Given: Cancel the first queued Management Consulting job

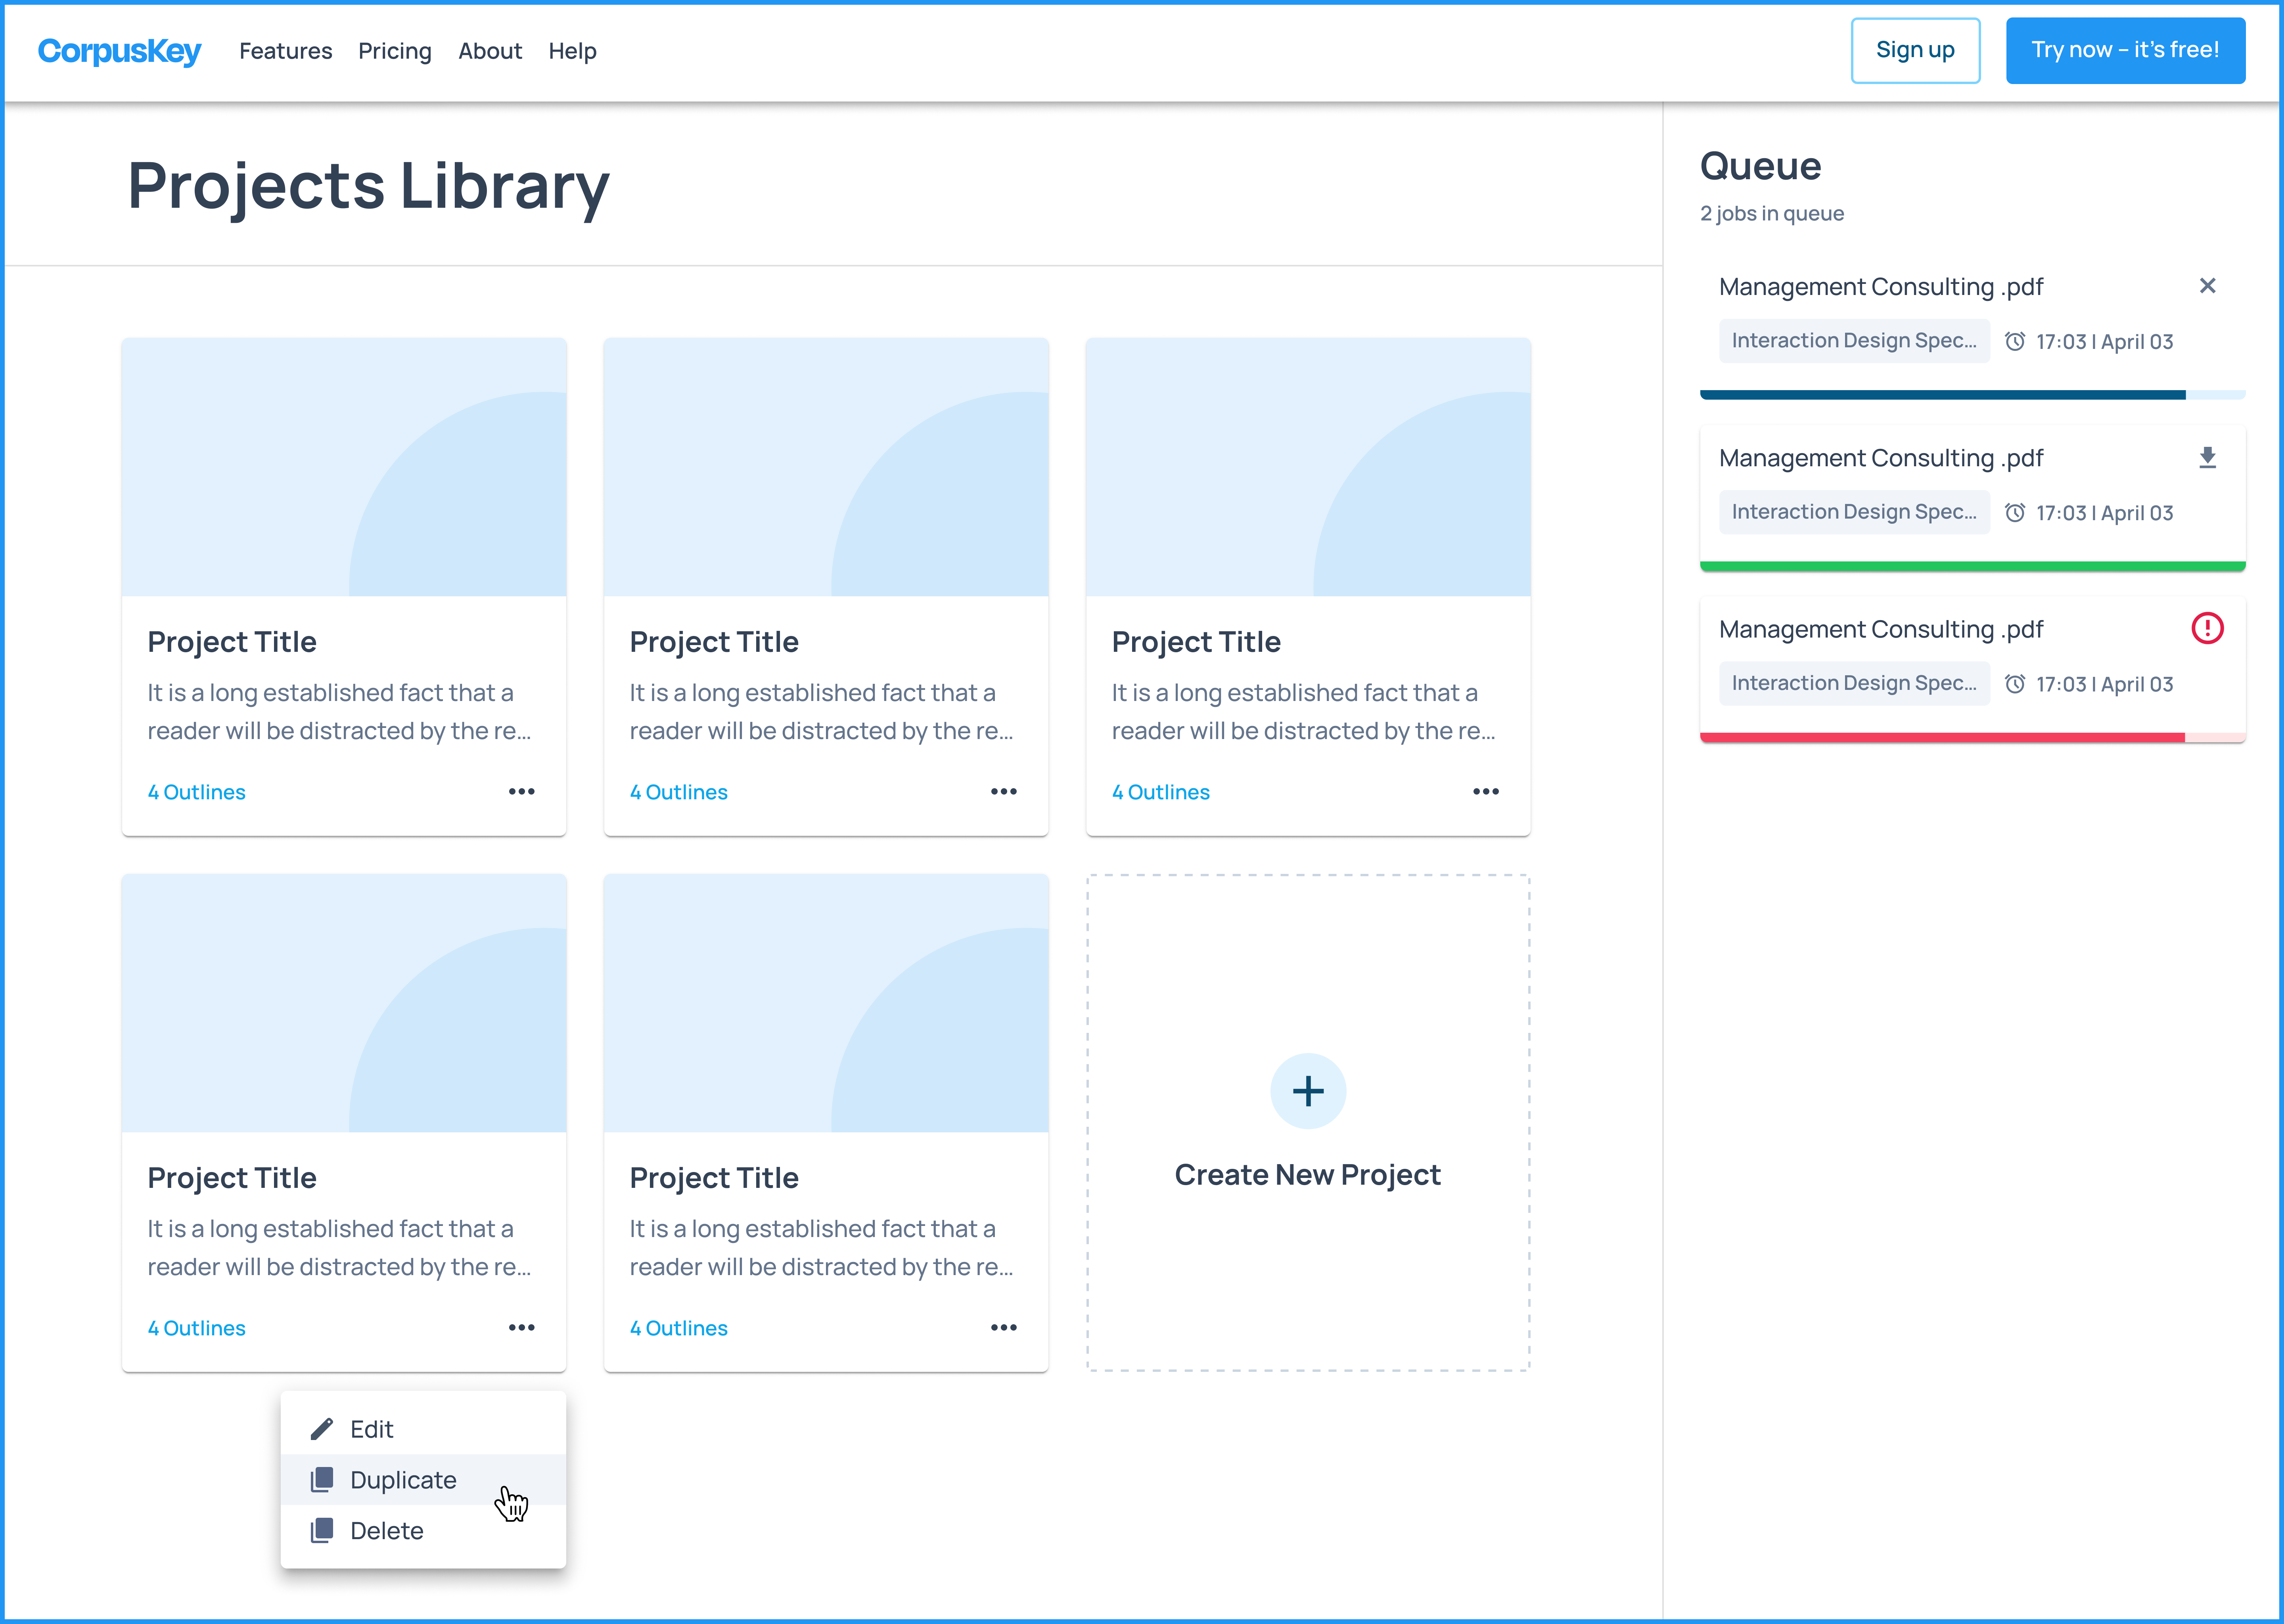Looking at the screenshot, I should click(x=2207, y=286).
